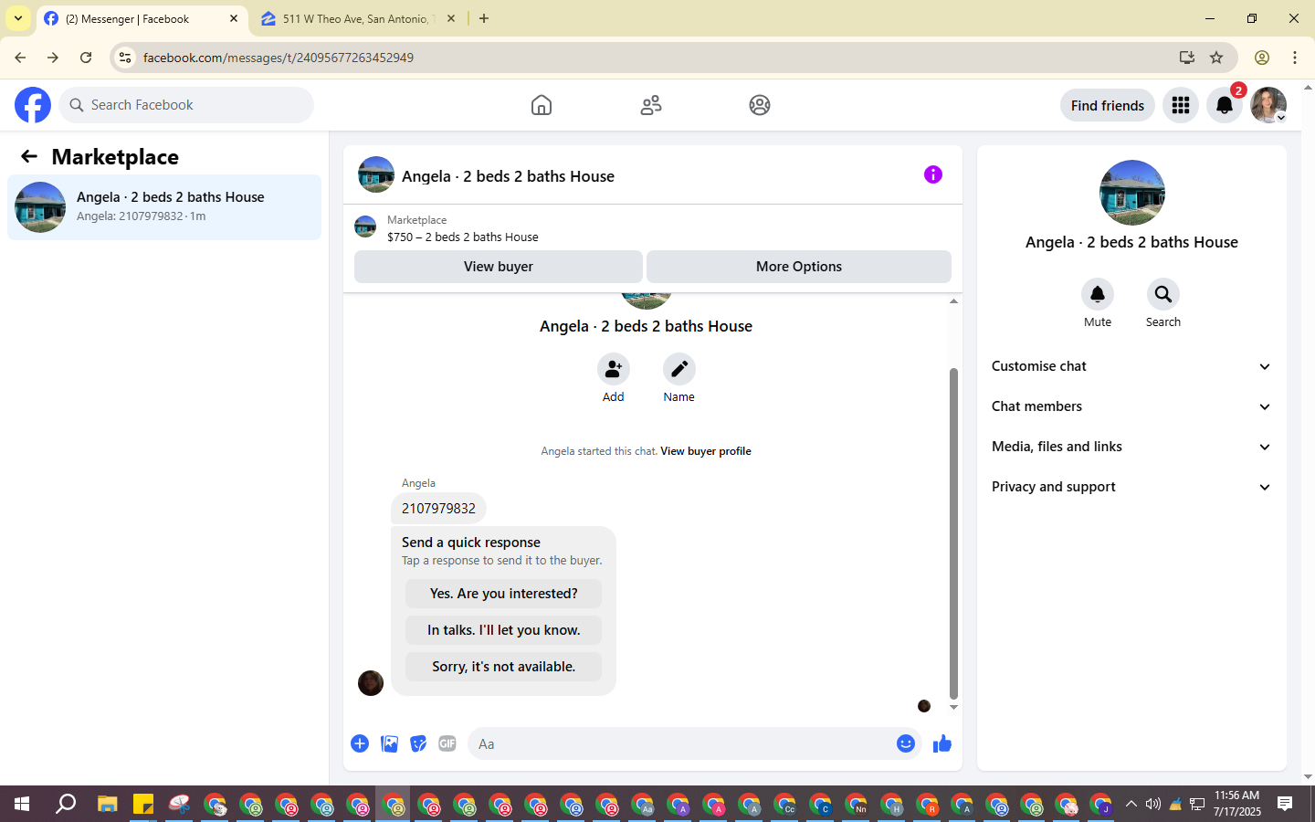Viewport: 1315px width, 822px height.
Task: Open the apps grid menu
Action: [x=1181, y=105]
